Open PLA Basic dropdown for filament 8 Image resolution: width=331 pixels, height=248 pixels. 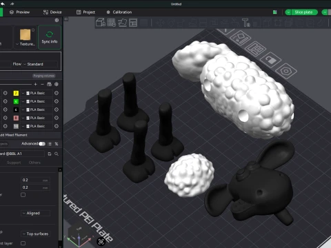(37, 118)
